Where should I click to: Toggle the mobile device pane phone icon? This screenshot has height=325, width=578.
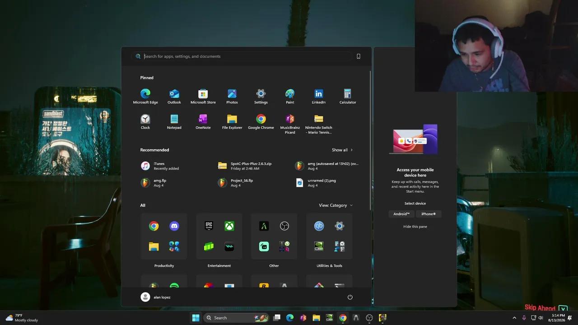pos(359,56)
